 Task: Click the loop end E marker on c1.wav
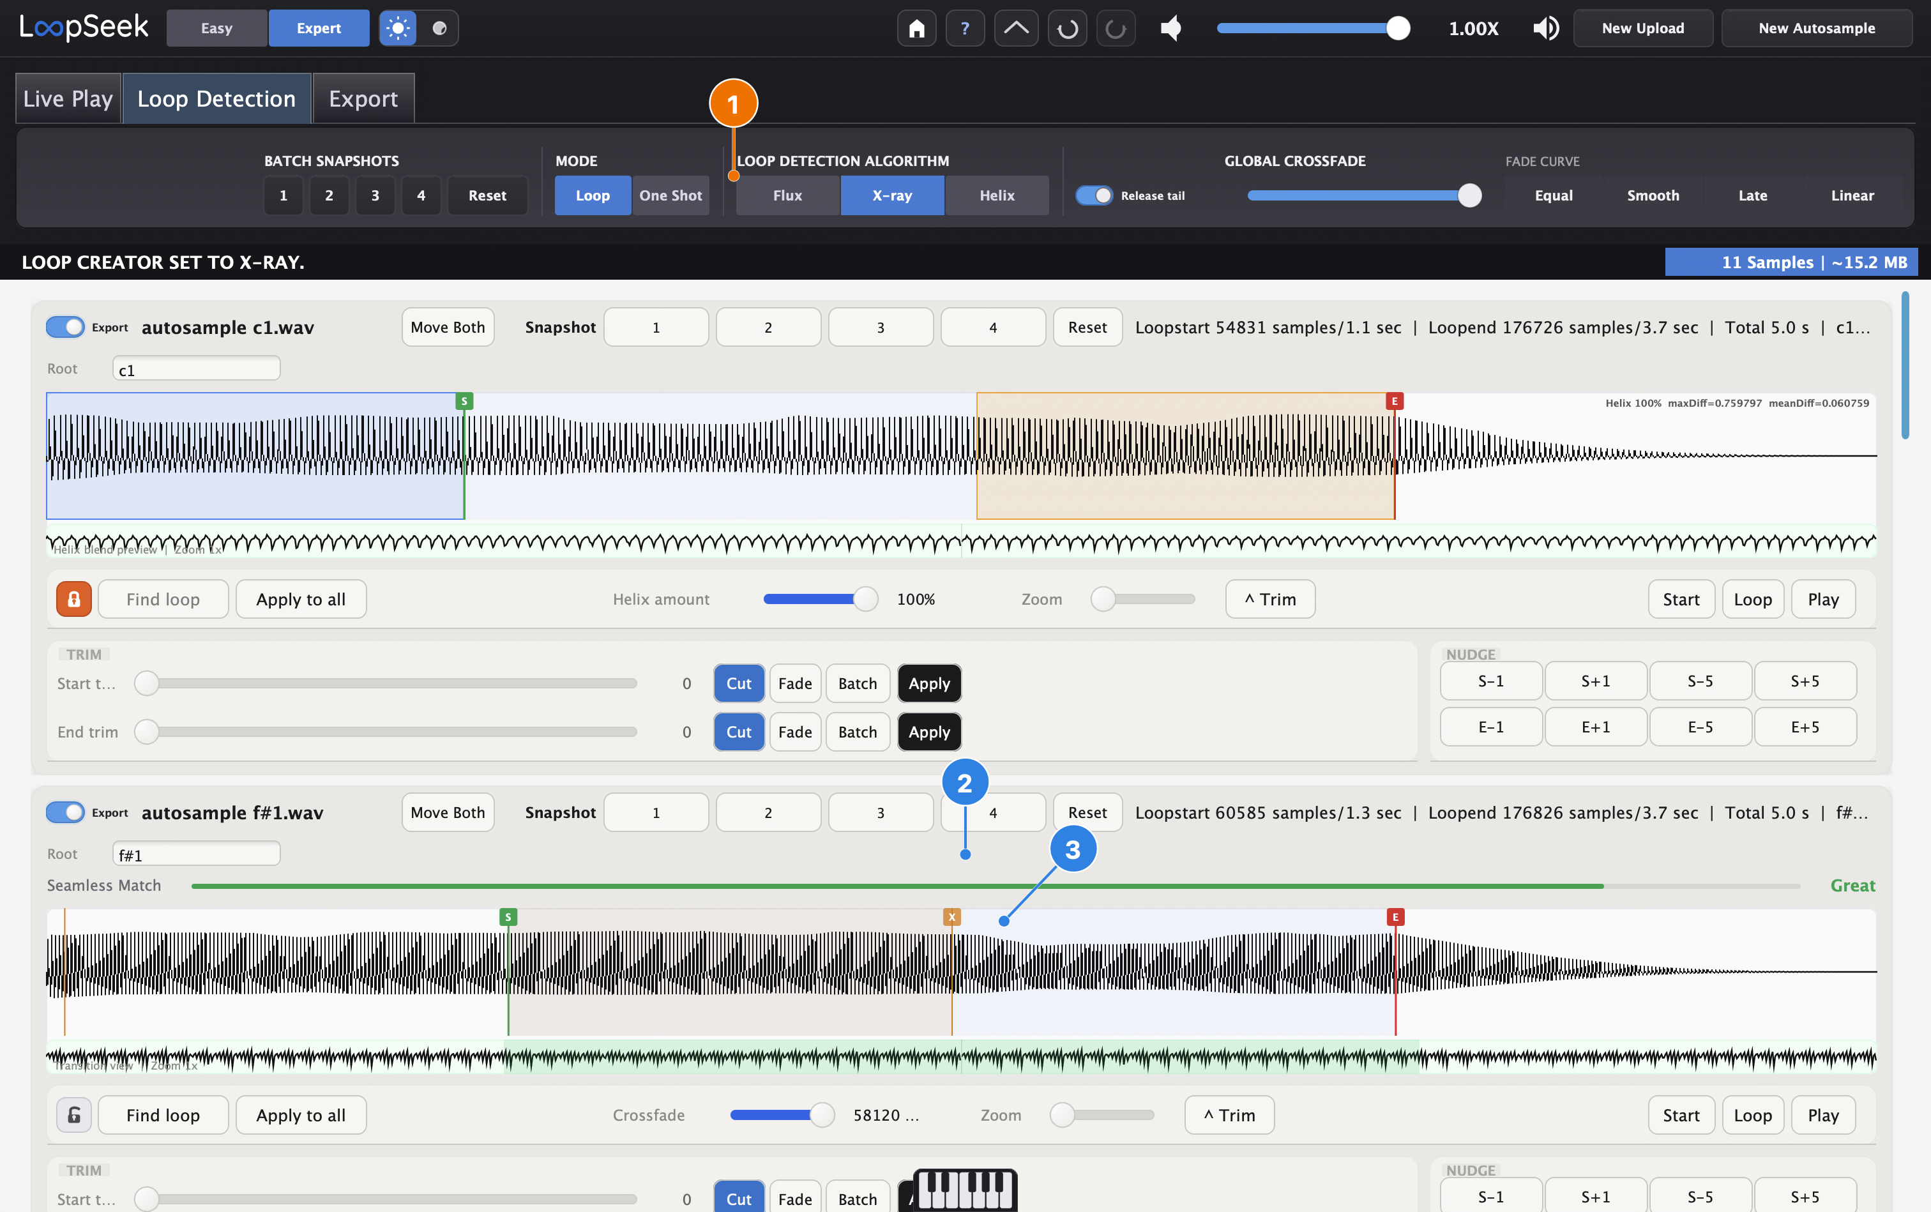pos(1394,401)
